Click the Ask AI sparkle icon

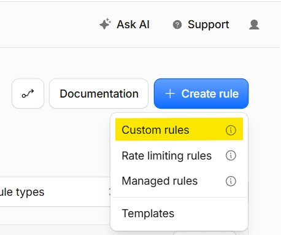point(105,24)
